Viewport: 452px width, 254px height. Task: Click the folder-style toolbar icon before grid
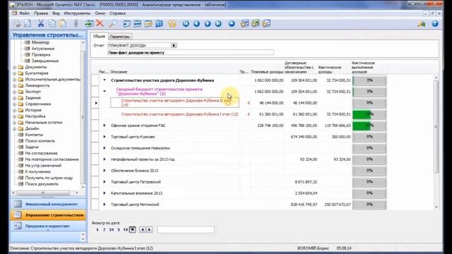coord(148,23)
